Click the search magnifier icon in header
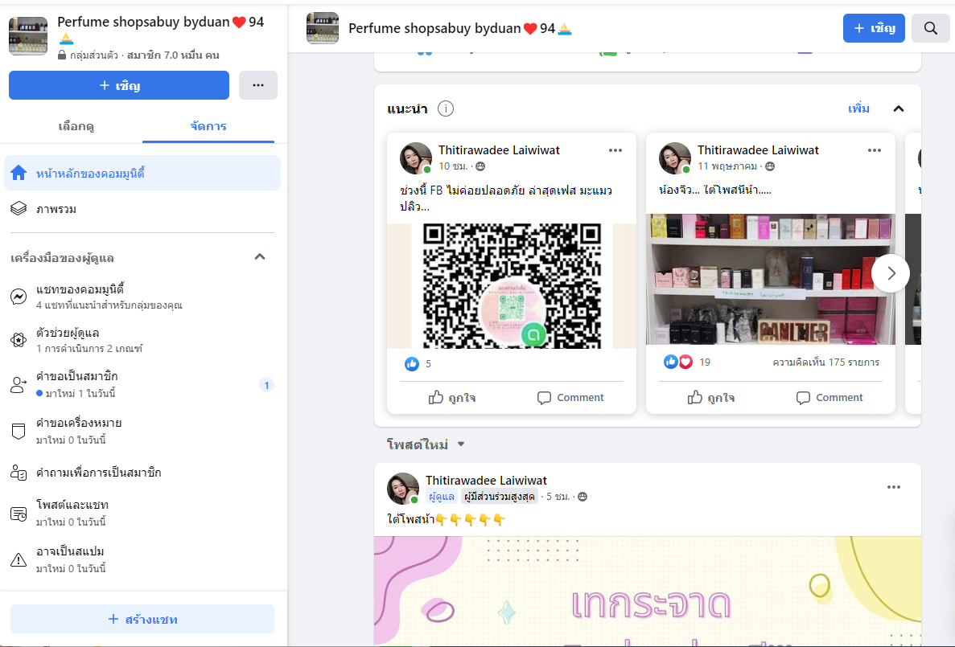Screen dimensions: 955x647 click(x=930, y=28)
